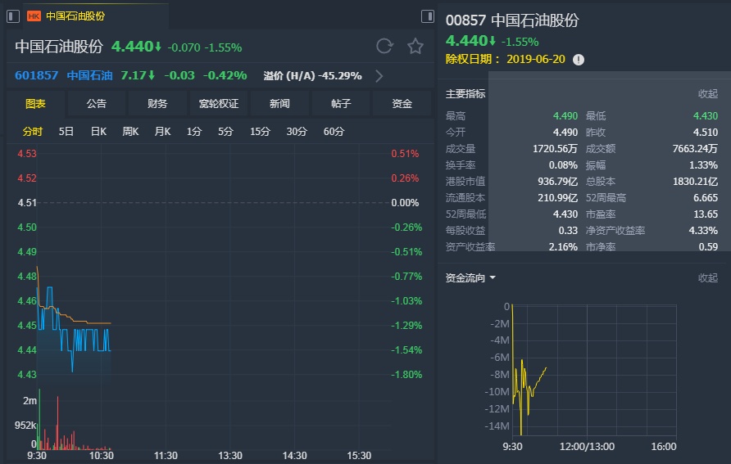Click the 每股收益 value 0.33

[x=568, y=231]
